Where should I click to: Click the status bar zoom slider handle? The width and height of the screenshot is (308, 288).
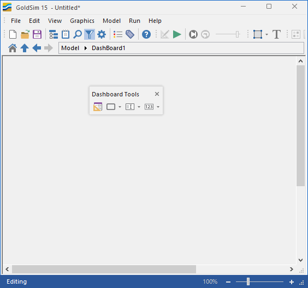coord(248,281)
